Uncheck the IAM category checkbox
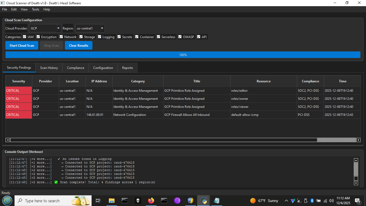The image size is (366, 206). pyautogui.click(x=25, y=37)
